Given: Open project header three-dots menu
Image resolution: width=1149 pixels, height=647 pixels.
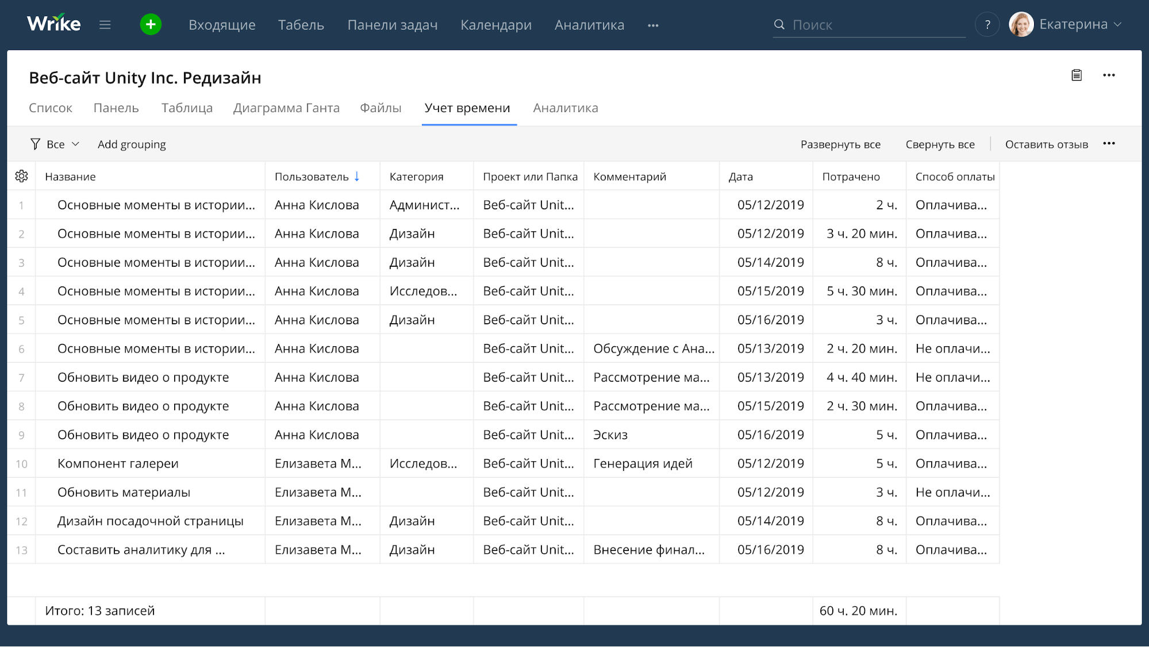Looking at the screenshot, I should pos(1109,75).
